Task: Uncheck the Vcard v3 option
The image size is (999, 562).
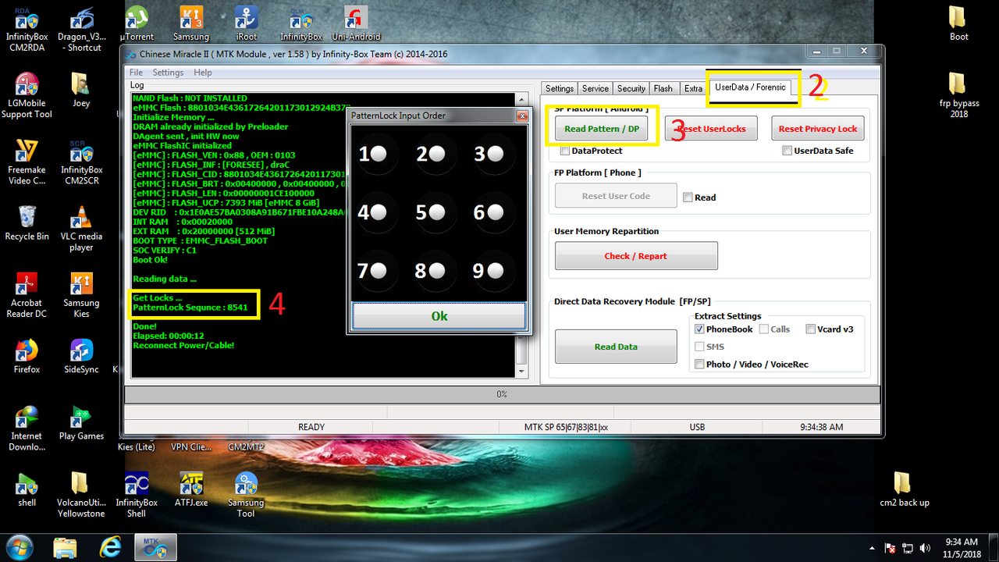Action: (811, 329)
